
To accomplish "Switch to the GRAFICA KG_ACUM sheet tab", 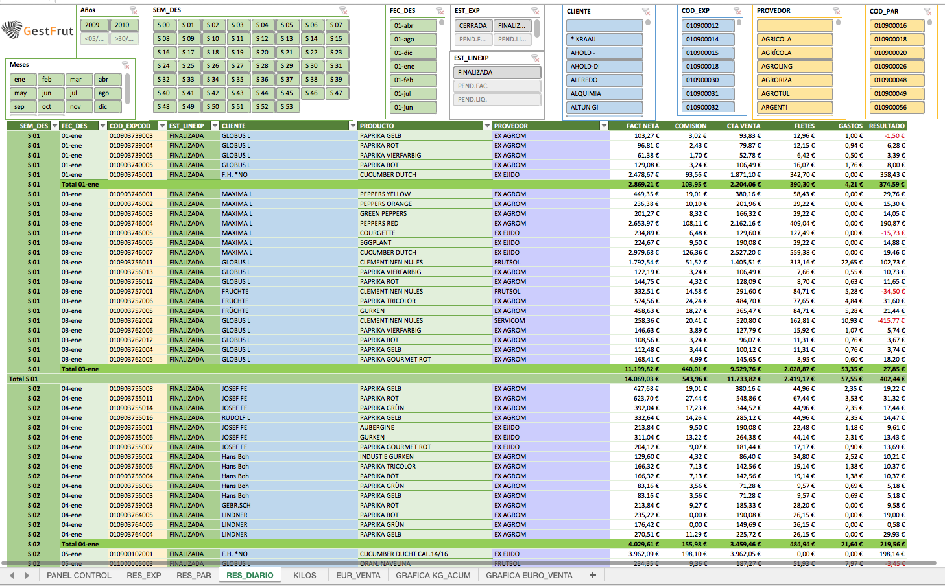I will 433,575.
